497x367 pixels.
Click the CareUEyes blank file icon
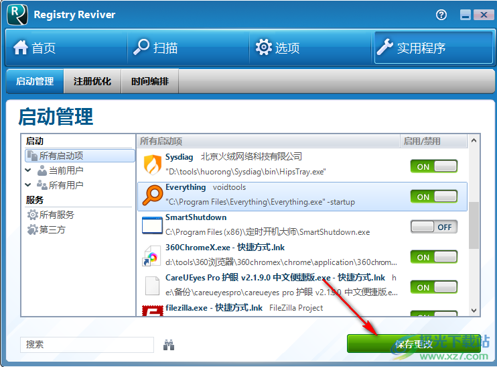click(x=153, y=286)
